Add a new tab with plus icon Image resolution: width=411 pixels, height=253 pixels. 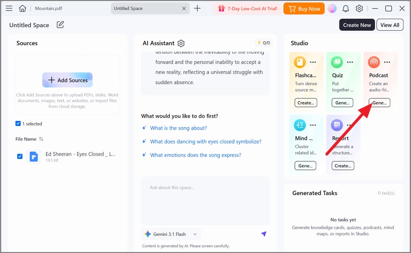click(x=197, y=8)
